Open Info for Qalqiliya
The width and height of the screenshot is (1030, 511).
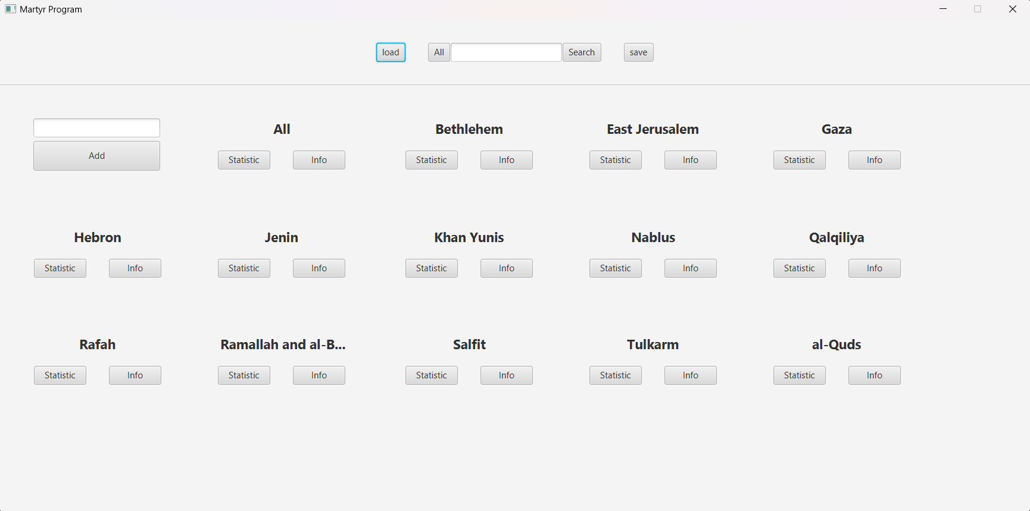click(875, 268)
